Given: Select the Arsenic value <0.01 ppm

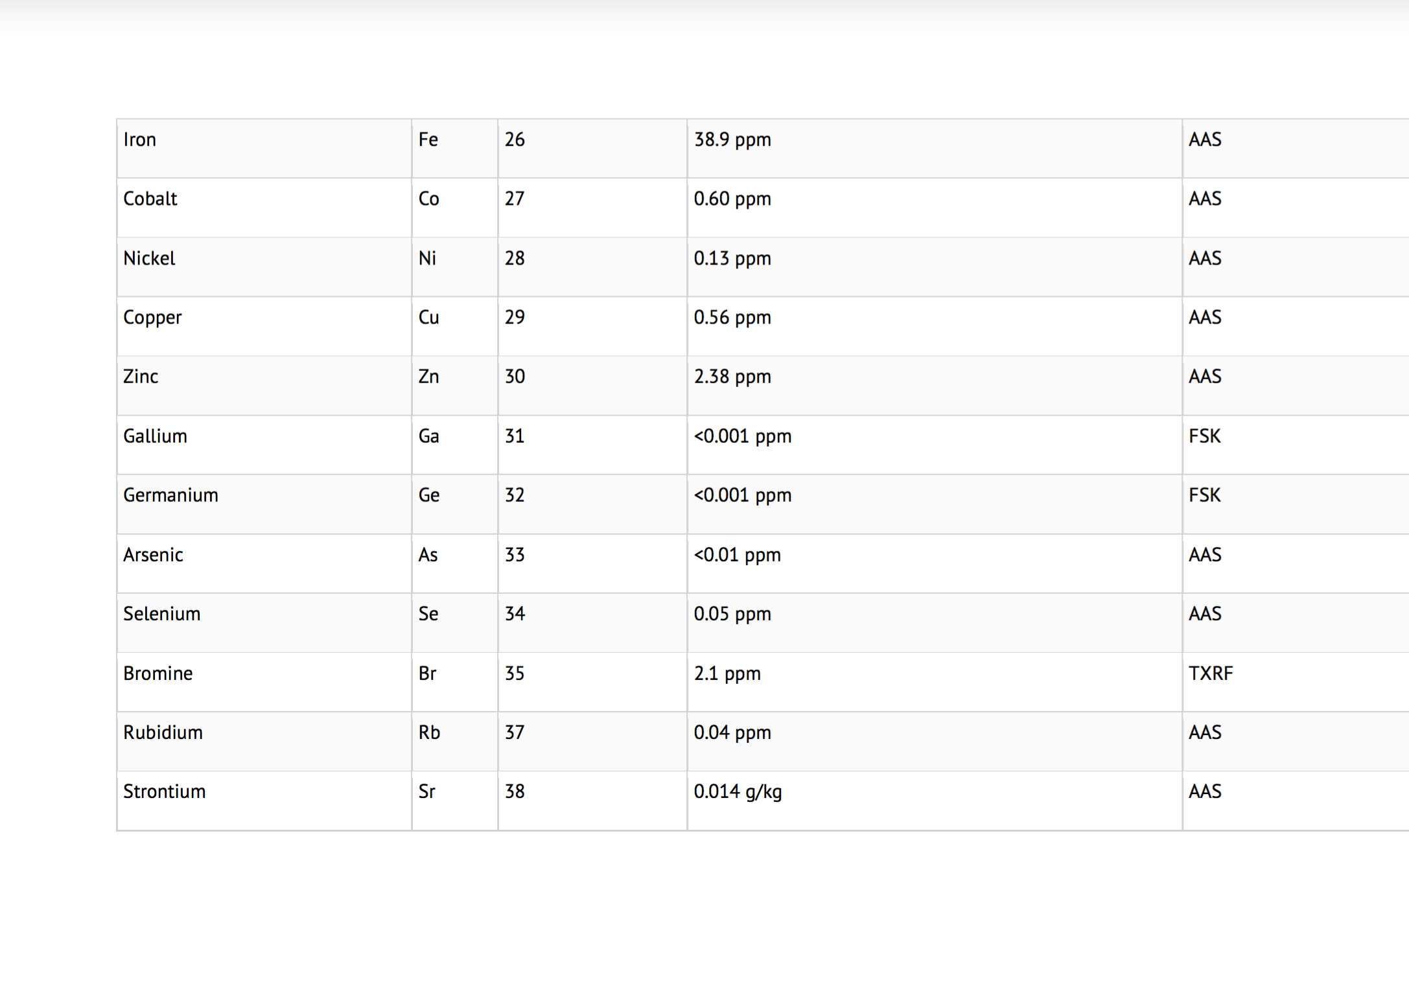Looking at the screenshot, I should click(x=737, y=555).
